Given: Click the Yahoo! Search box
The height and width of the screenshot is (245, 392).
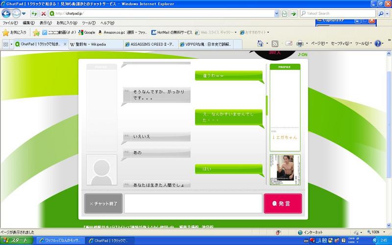Looking at the screenshot, I should pos(338,14).
